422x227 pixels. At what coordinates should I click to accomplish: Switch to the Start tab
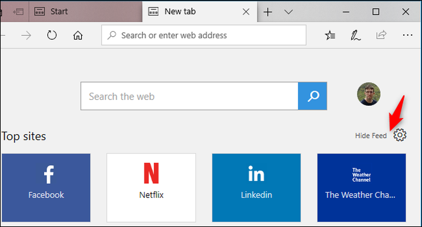[x=85, y=11]
